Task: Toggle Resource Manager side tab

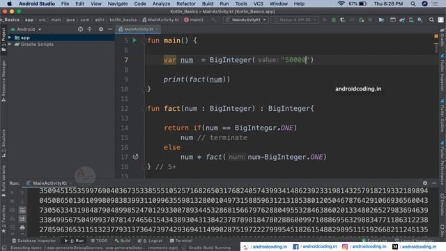Action: click(3, 81)
